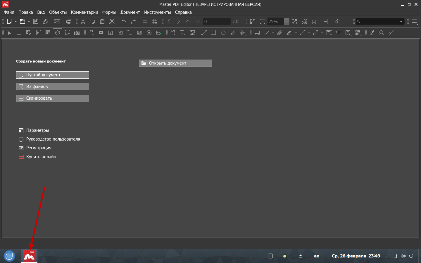Click the page number input field

coord(217,21)
